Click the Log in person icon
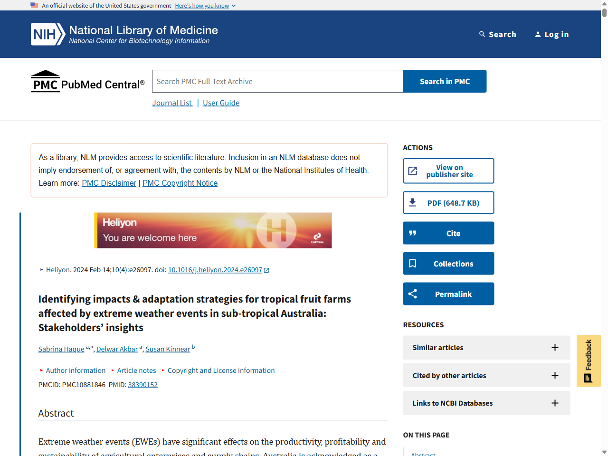The height and width of the screenshot is (456, 608). [x=538, y=34]
